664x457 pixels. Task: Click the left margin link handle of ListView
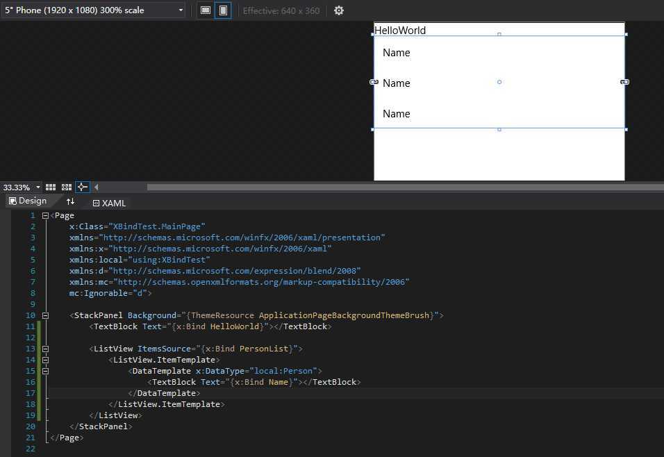coord(374,82)
